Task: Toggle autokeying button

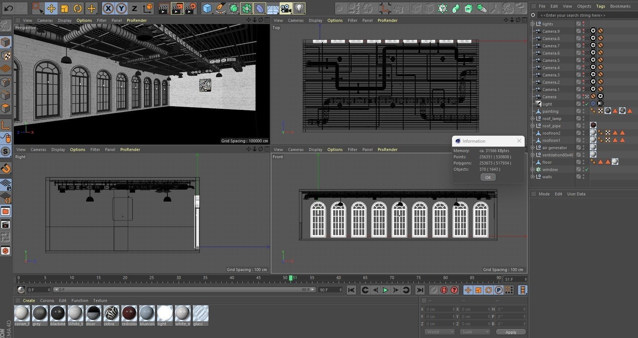Action: pyautogui.click(x=444, y=290)
